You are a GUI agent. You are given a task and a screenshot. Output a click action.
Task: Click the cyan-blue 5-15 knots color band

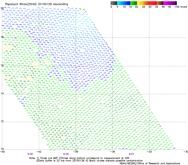pos(124,3)
